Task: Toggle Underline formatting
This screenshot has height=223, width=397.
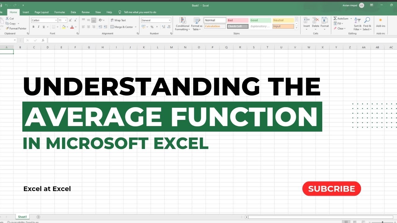Action: coord(44,27)
